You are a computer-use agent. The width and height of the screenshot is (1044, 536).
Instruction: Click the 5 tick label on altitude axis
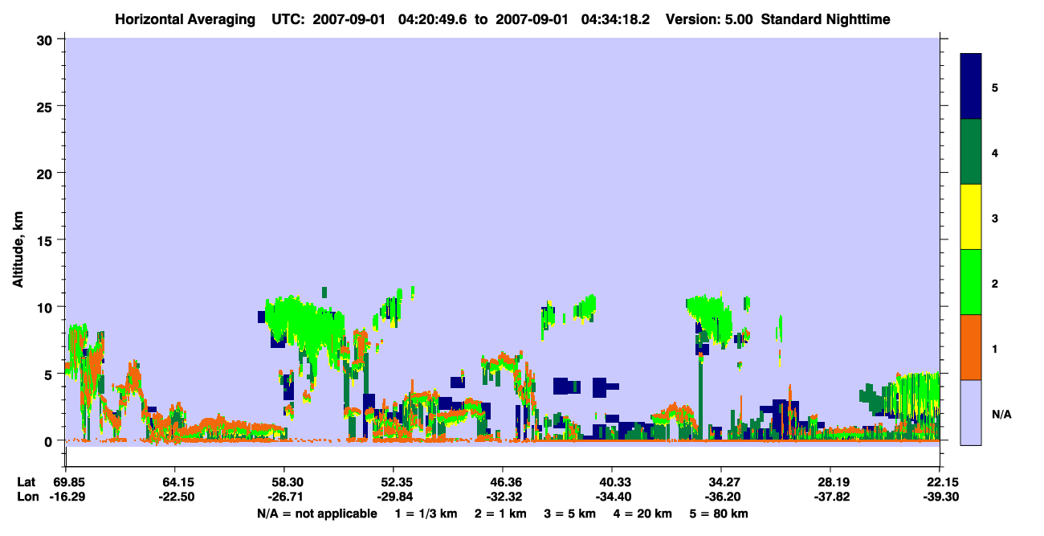51,374
